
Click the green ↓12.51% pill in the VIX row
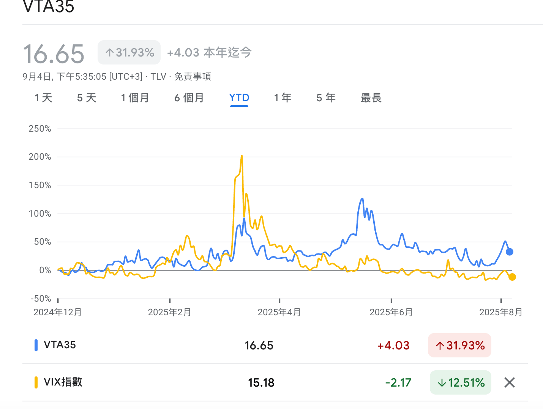click(460, 382)
